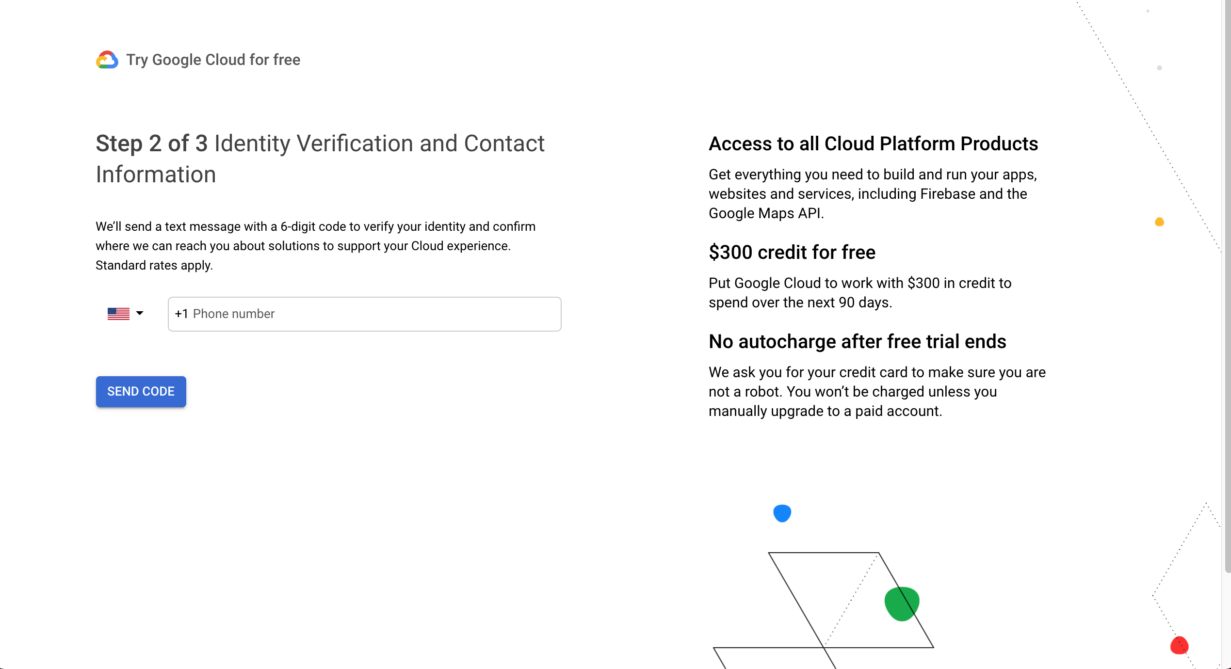Click the red dot at bottom right

pos(1179,646)
